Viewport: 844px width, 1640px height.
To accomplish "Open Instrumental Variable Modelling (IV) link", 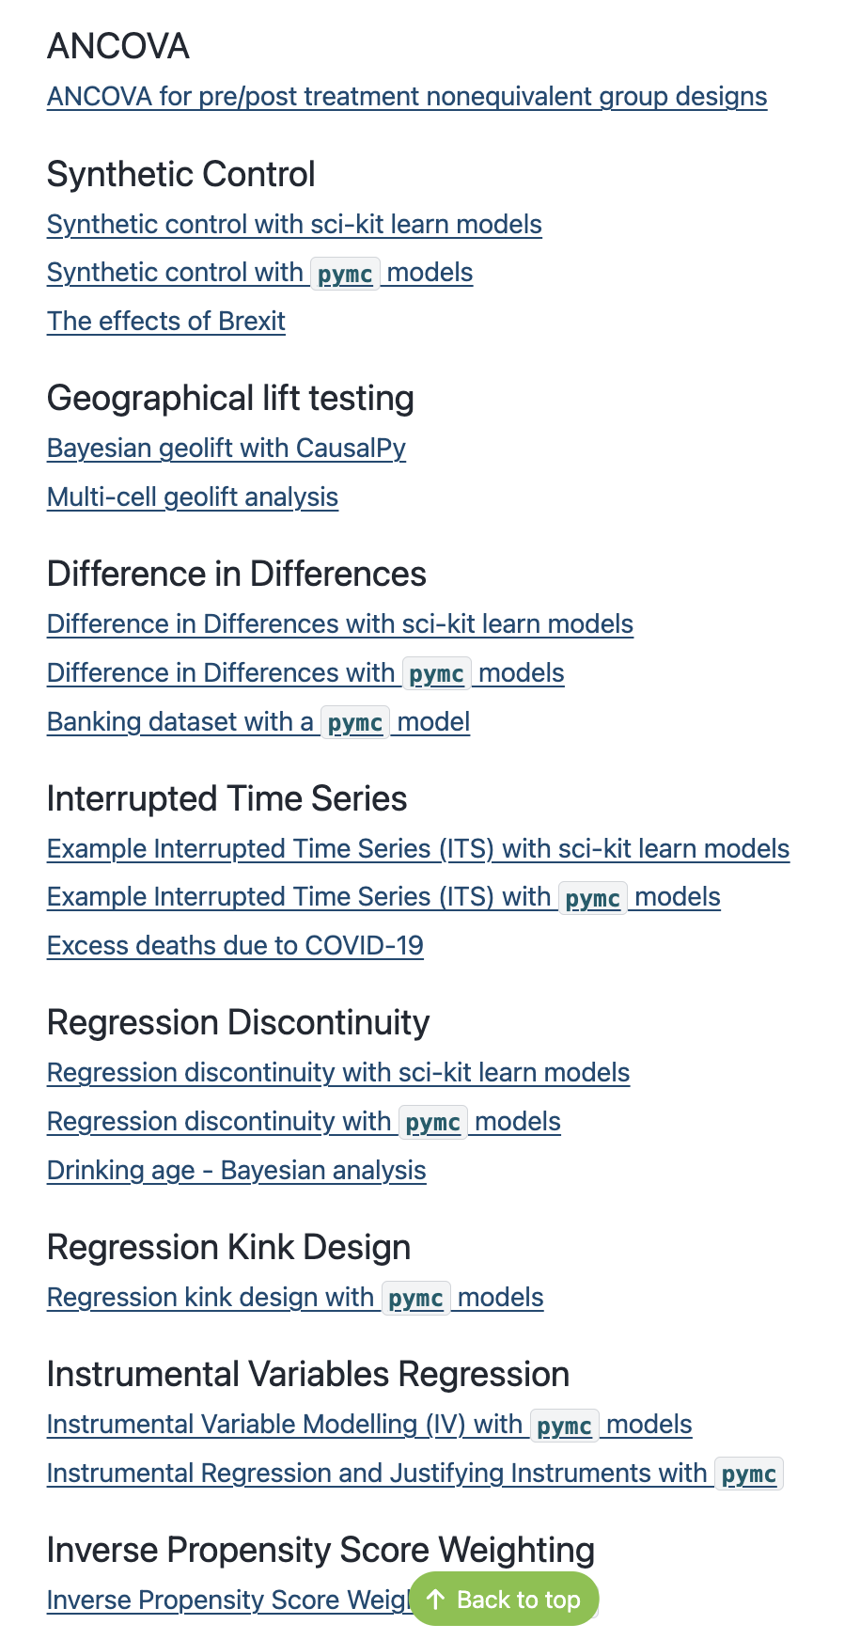I will coord(369,1425).
